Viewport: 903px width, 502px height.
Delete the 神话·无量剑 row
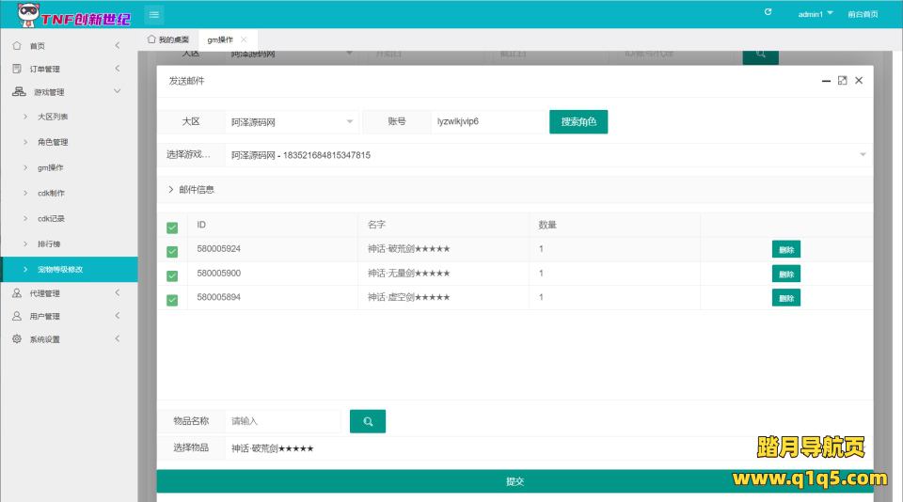pyautogui.click(x=785, y=274)
